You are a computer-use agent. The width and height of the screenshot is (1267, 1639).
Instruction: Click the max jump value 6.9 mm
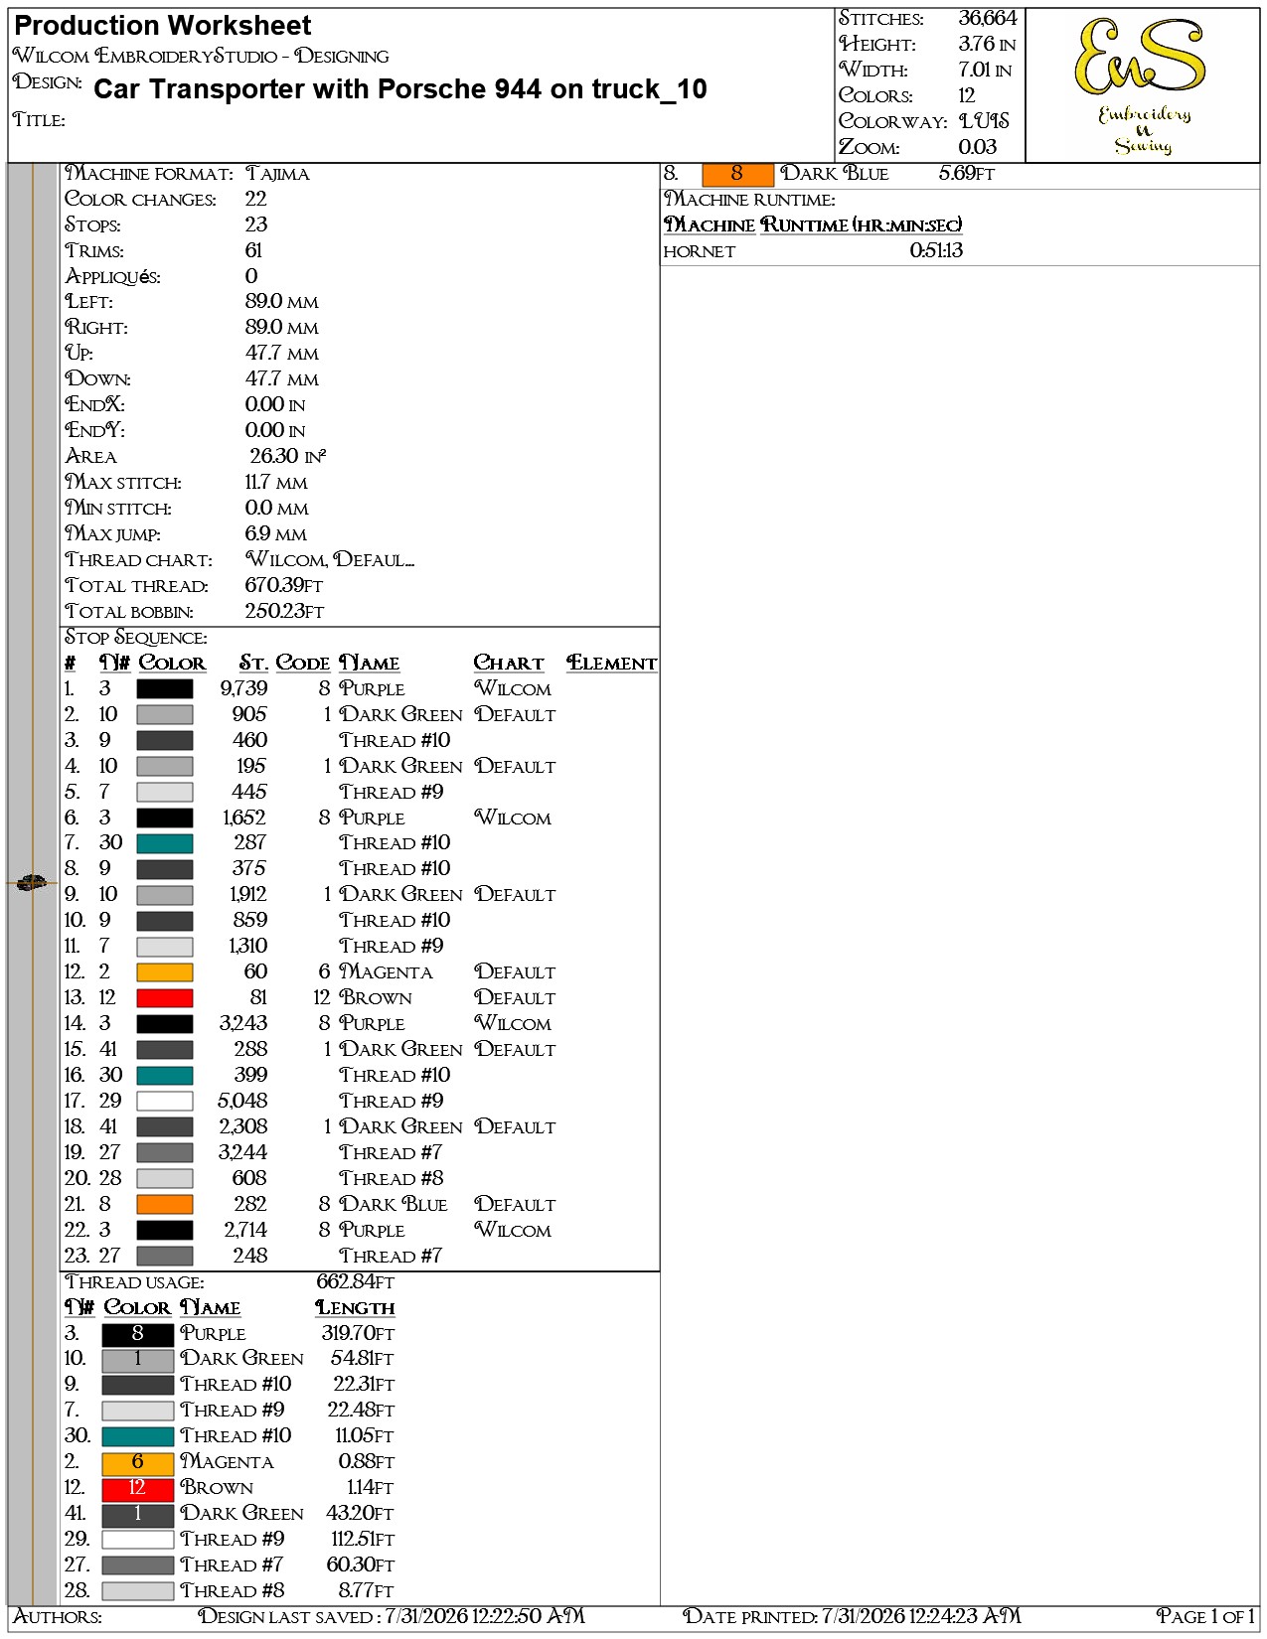coord(276,534)
